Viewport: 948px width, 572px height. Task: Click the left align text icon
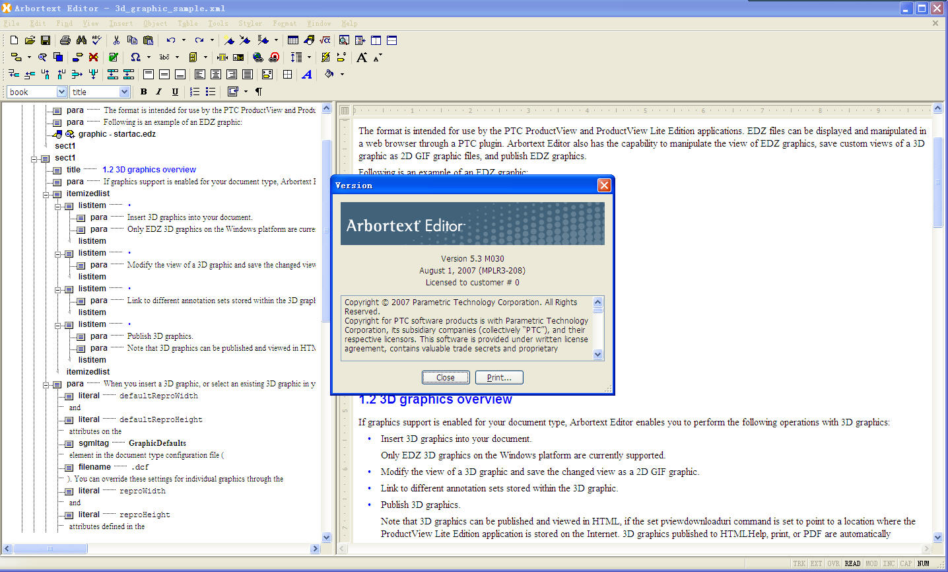tap(200, 75)
